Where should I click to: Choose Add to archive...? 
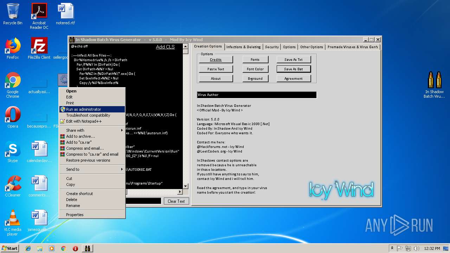[92, 136]
